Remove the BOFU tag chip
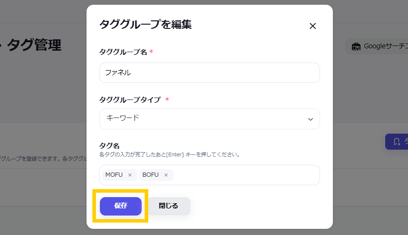Viewport: 408px width, 235px height. click(x=166, y=175)
